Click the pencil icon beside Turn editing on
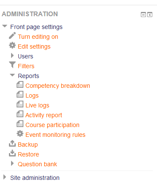Screen dimensions: 157x188 [x=12, y=35]
